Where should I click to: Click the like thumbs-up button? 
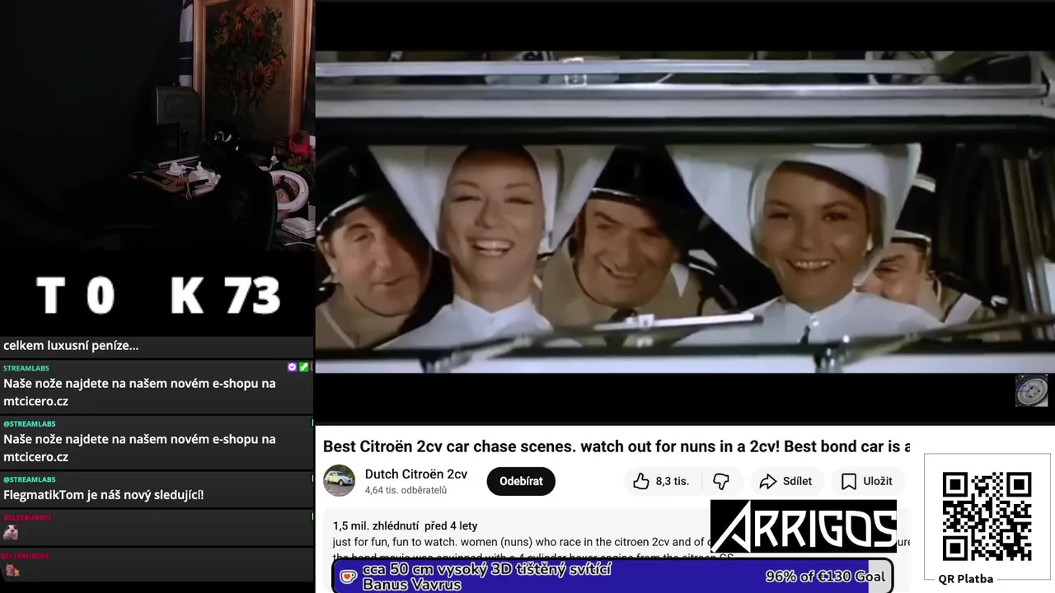[641, 481]
